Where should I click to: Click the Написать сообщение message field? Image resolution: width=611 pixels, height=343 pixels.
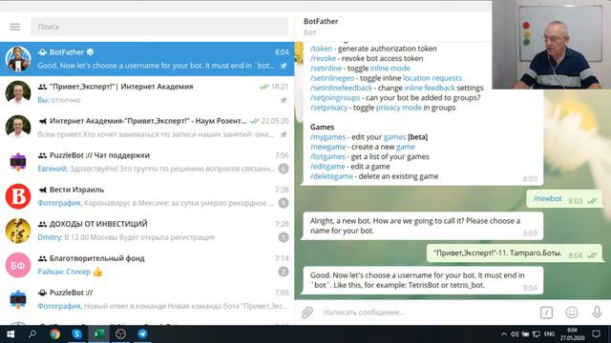click(428, 313)
